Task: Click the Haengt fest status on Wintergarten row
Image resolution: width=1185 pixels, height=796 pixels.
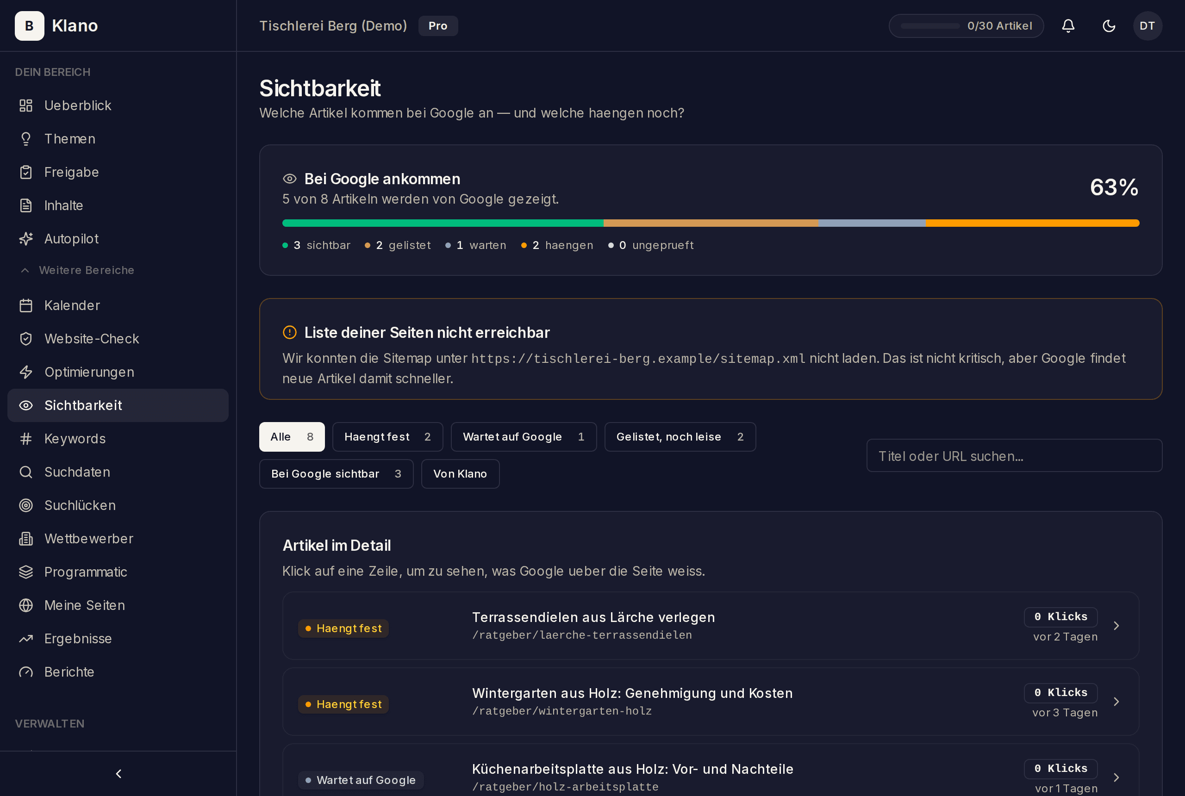Action: (x=343, y=705)
